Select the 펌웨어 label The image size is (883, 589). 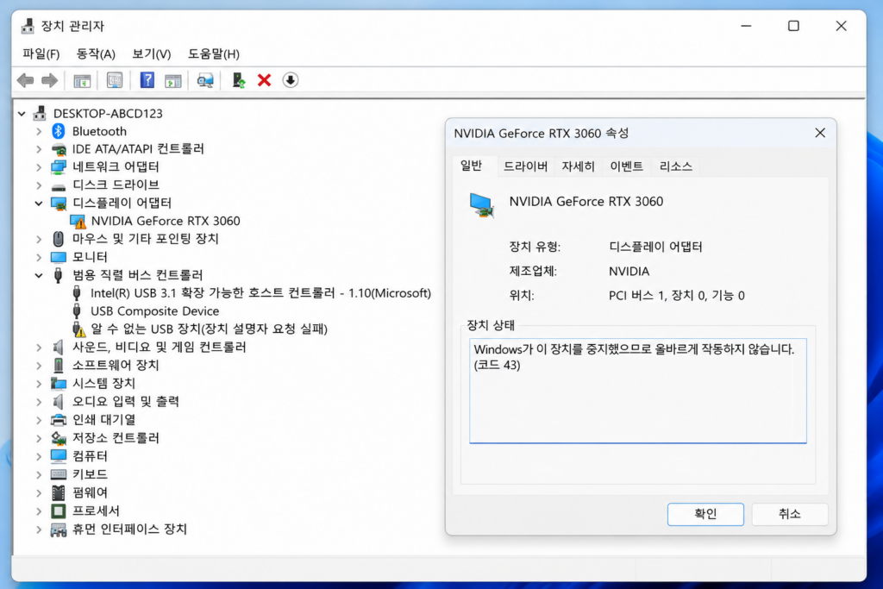90,492
